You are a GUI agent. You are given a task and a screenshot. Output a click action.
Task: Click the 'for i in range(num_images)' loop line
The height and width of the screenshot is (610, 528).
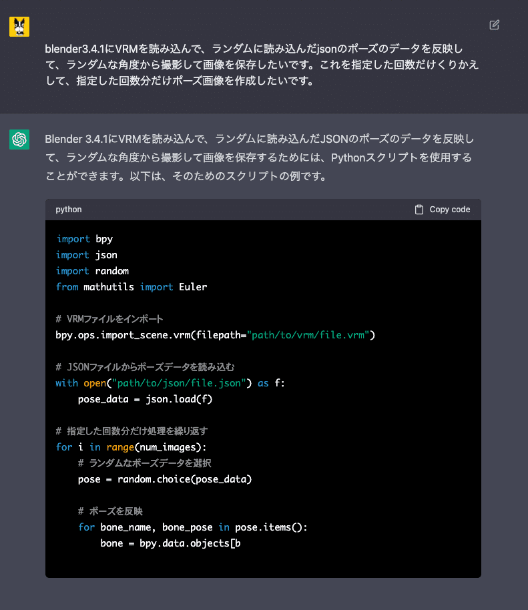(x=131, y=446)
